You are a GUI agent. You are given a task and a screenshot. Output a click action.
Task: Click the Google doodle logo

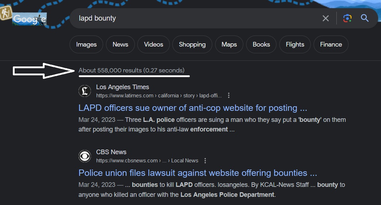[x=29, y=19]
